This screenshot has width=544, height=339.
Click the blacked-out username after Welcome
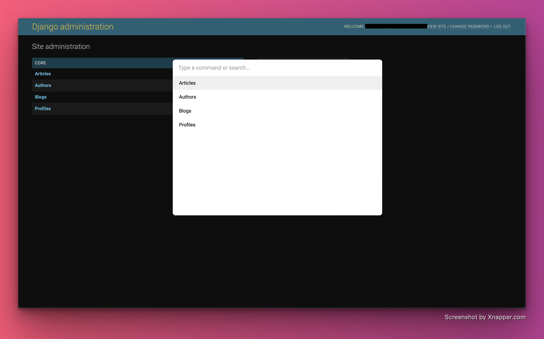pos(396,26)
